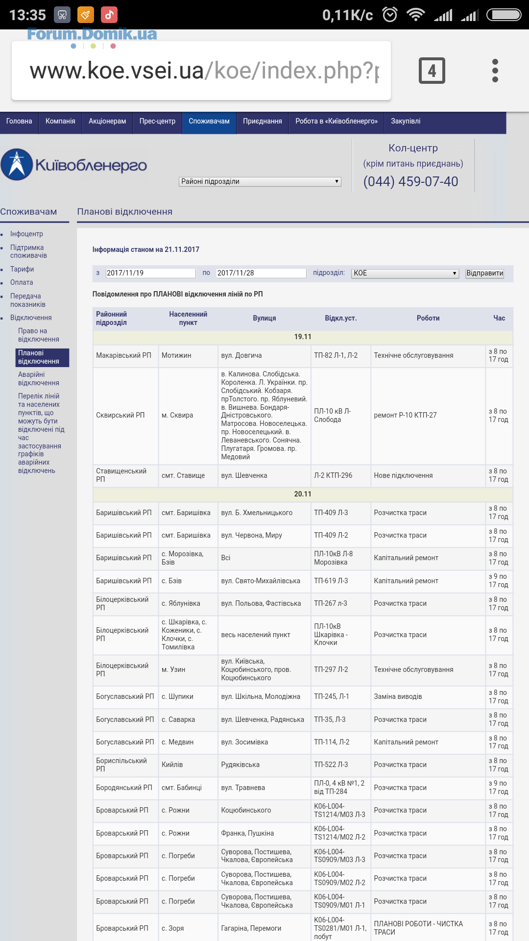The height and width of the screenshot is (941, 529).
Task: Open the Робота в «Київобленерго» menu item
Action: (337, 123)
